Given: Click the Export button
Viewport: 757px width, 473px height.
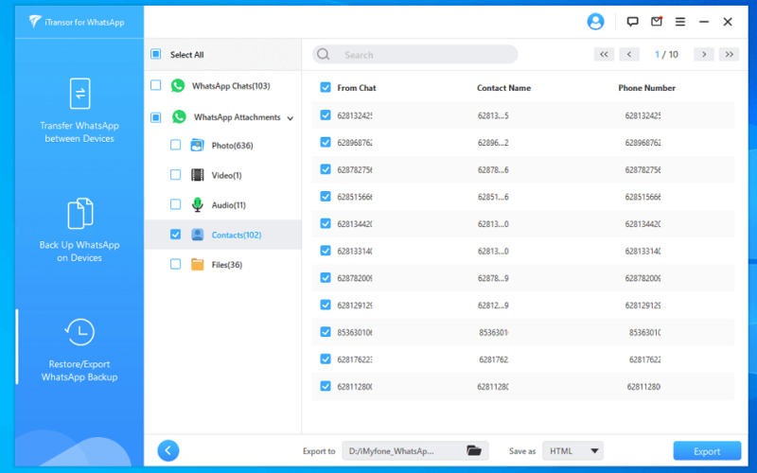Looking at the screenshot, I should (x=707, y=451).
